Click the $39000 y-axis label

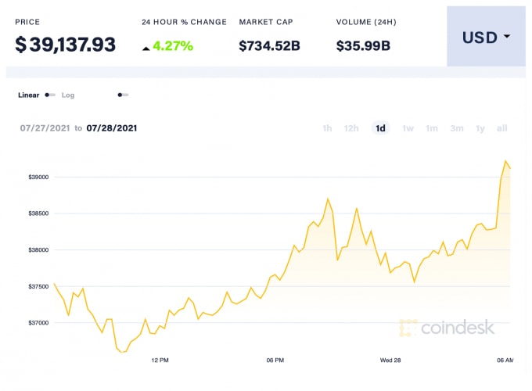pos(38,177)
